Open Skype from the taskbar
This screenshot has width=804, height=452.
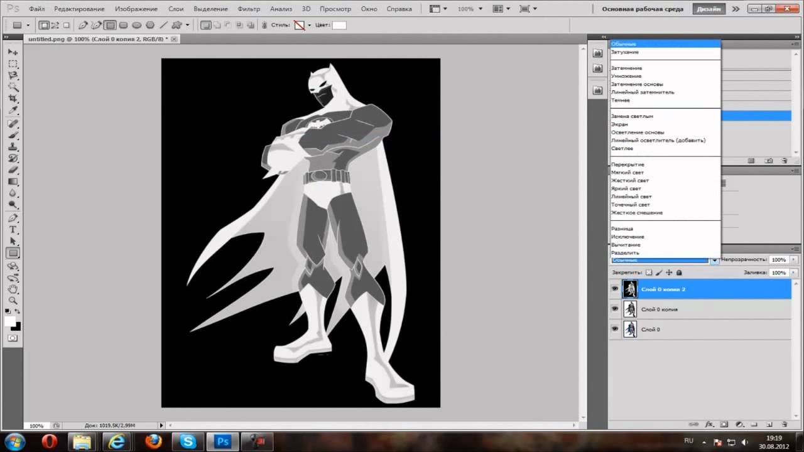(x=188, y=441)
